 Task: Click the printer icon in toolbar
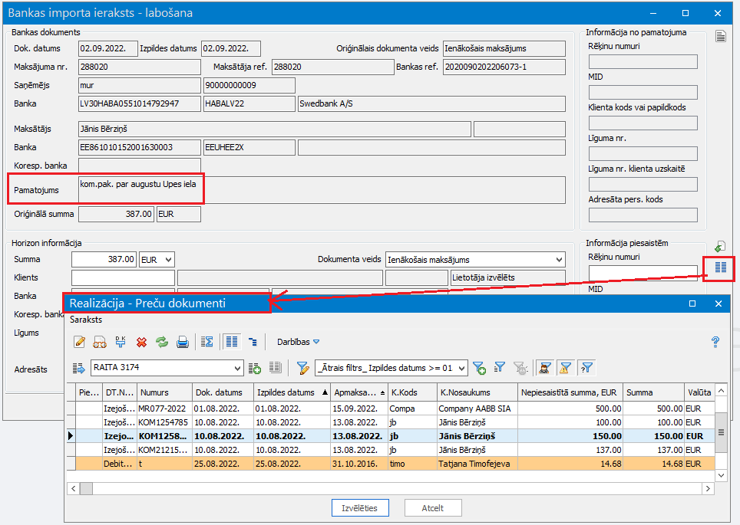(x=183, y=342)
